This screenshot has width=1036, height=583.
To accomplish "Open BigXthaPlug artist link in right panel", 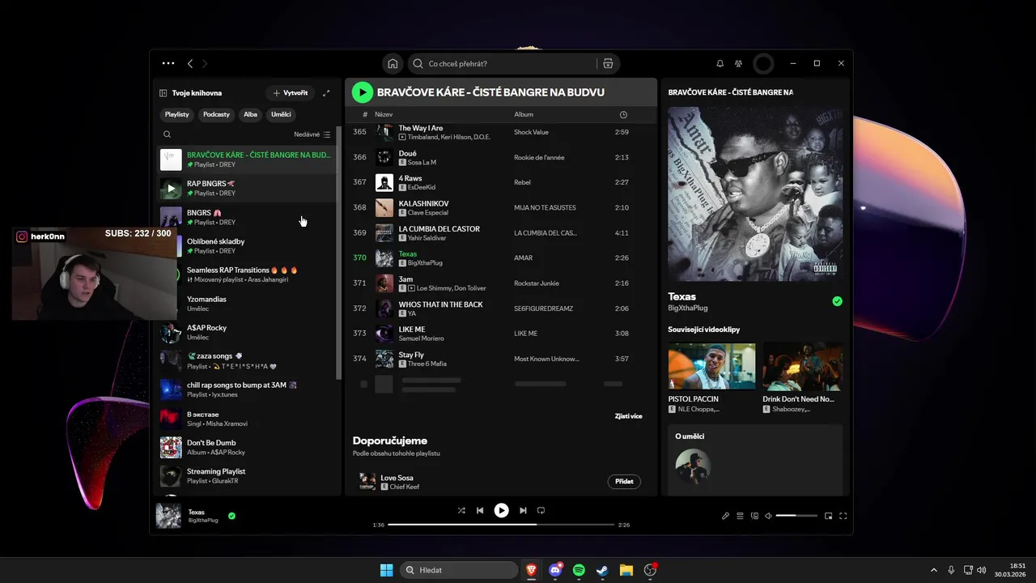I will 688,309.
